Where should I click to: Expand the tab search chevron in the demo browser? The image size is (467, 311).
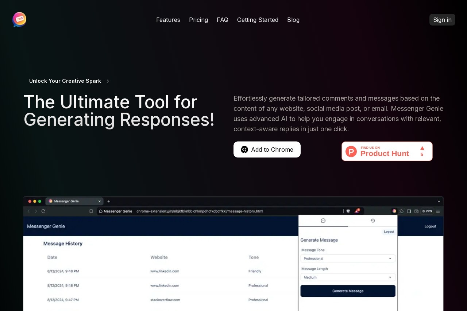[x=439, y=201]
